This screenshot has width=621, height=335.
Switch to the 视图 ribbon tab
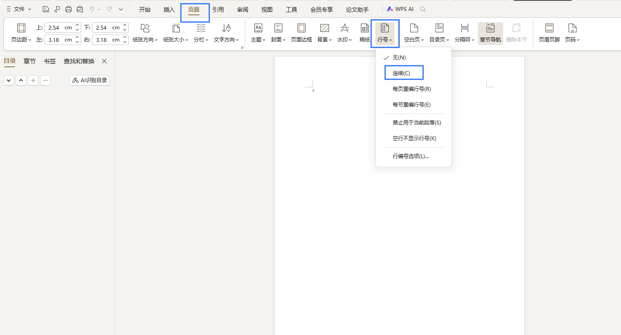click(267, 10)
